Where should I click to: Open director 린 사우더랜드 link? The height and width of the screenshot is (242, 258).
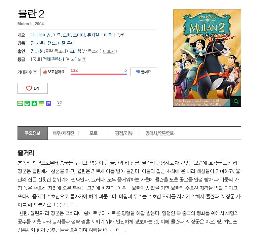[x=43, y=43]
